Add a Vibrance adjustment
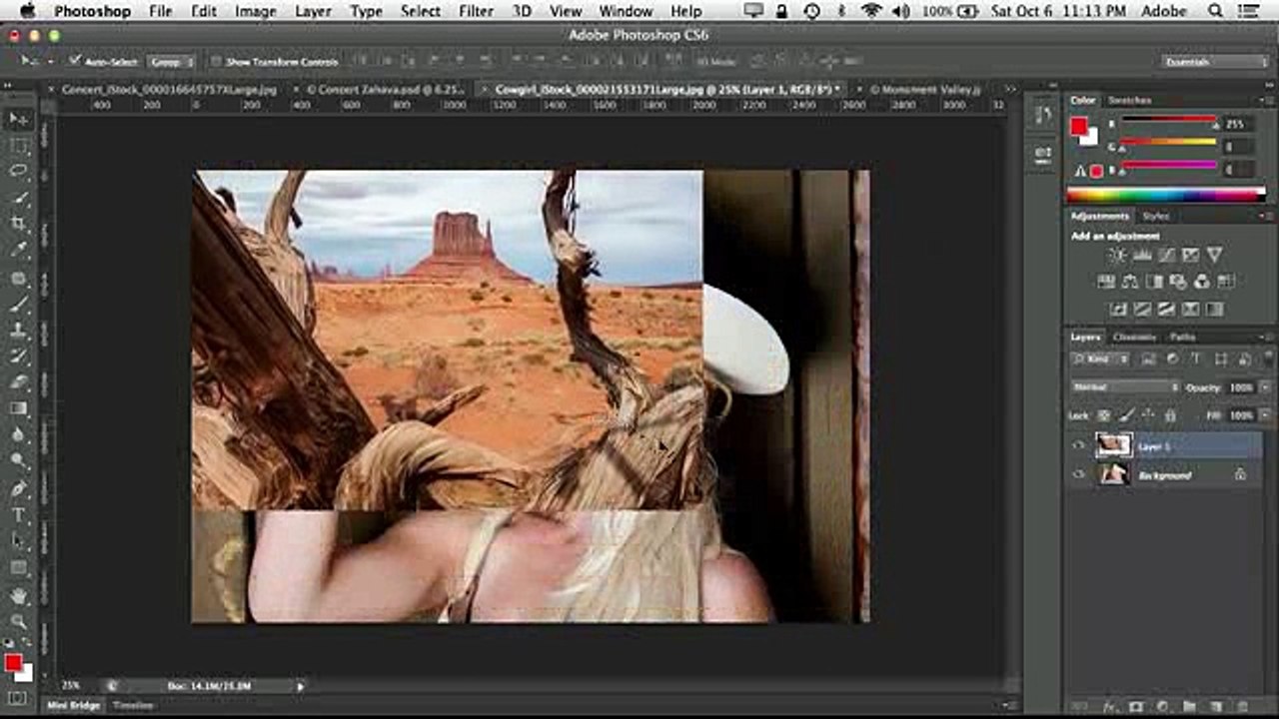Viewport: 1279px width, 719px height. pos(1215,256)
